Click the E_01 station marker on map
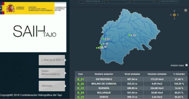Viewport: 189px width, 99px height. pos(103,39)
